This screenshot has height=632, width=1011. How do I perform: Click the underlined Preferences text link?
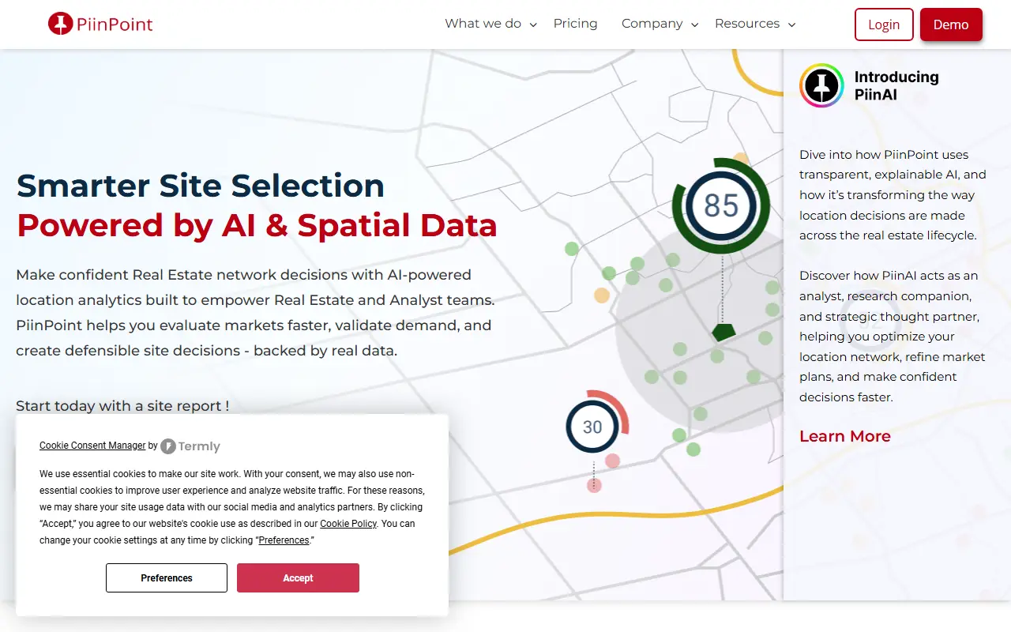point(284,540)
